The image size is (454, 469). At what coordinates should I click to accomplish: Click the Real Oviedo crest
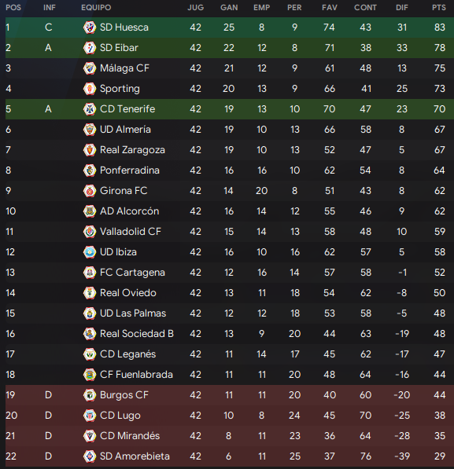point(89,293)
